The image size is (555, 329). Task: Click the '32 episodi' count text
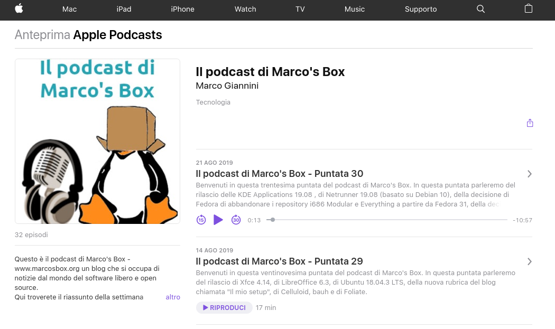(31, 235)
